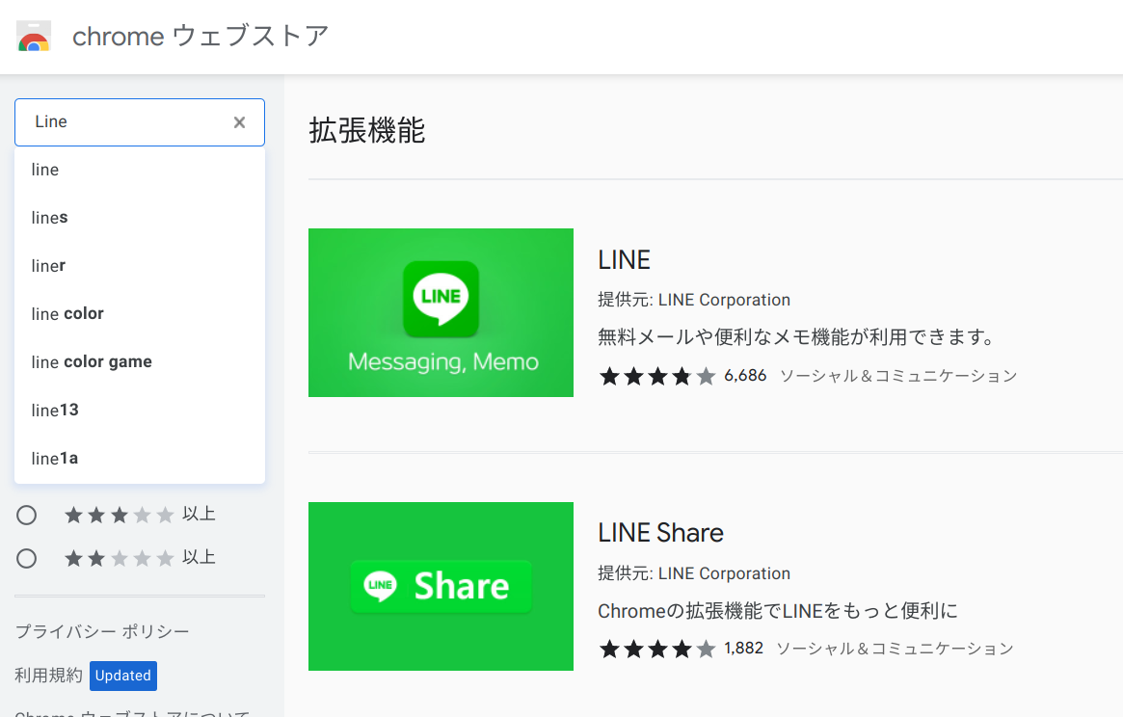The height and width of the screenshot is (717, 1123).
Task: Select the 3 stars and up rating filter
Action: click(26, 515)
